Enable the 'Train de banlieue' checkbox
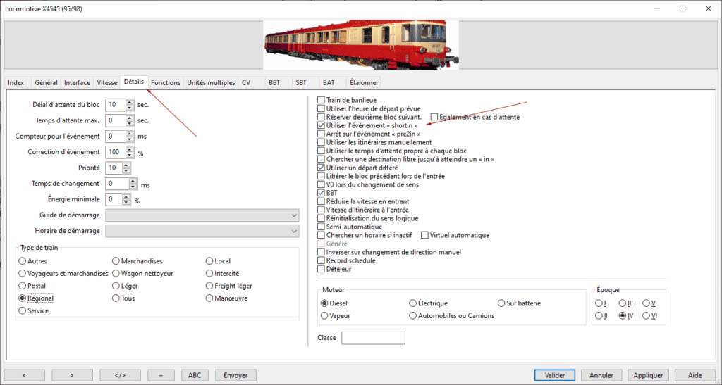 322,101
